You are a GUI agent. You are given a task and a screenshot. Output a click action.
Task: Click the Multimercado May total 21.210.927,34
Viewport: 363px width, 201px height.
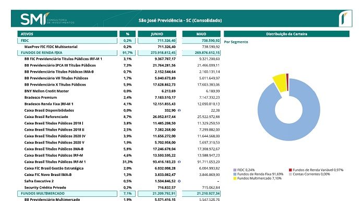(x=208, y=193)
